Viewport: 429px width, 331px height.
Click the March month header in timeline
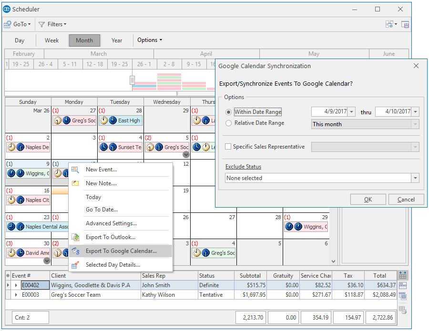click(x=99, y=54)
